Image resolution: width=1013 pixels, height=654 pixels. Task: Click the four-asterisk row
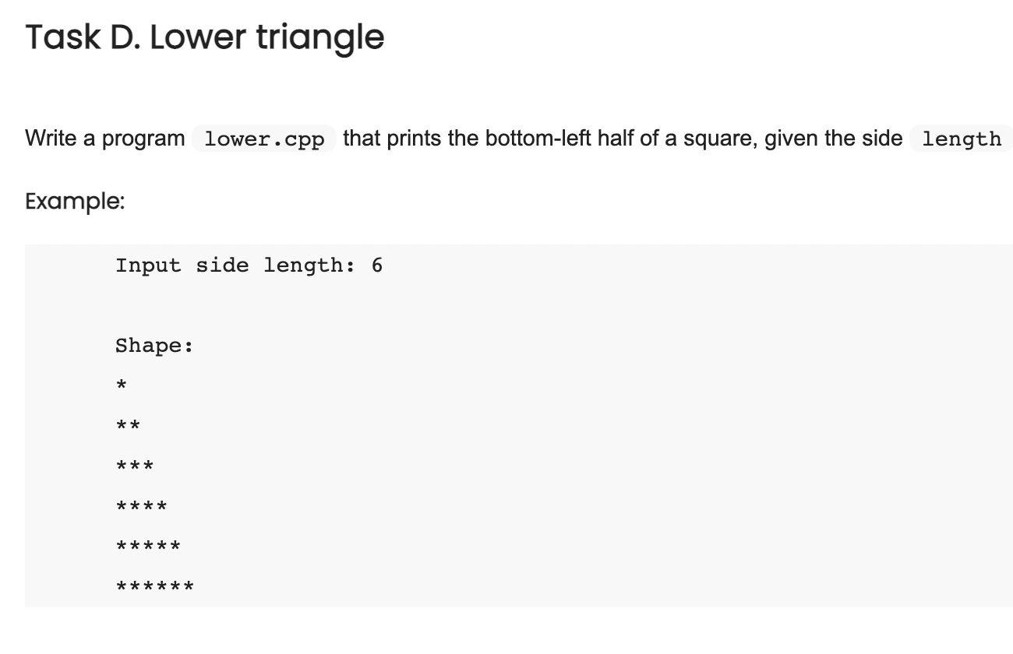[141, 506]
